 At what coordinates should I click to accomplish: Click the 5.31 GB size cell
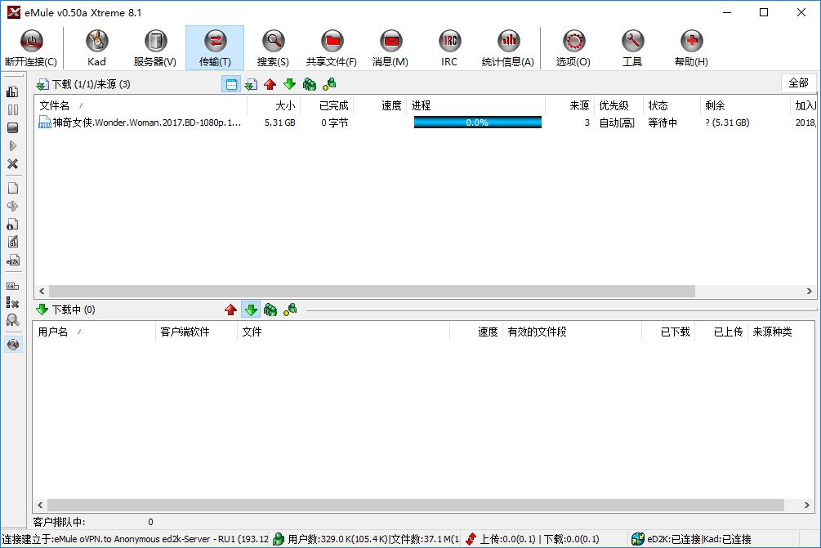pyautogui.click(x=279, y=123)
